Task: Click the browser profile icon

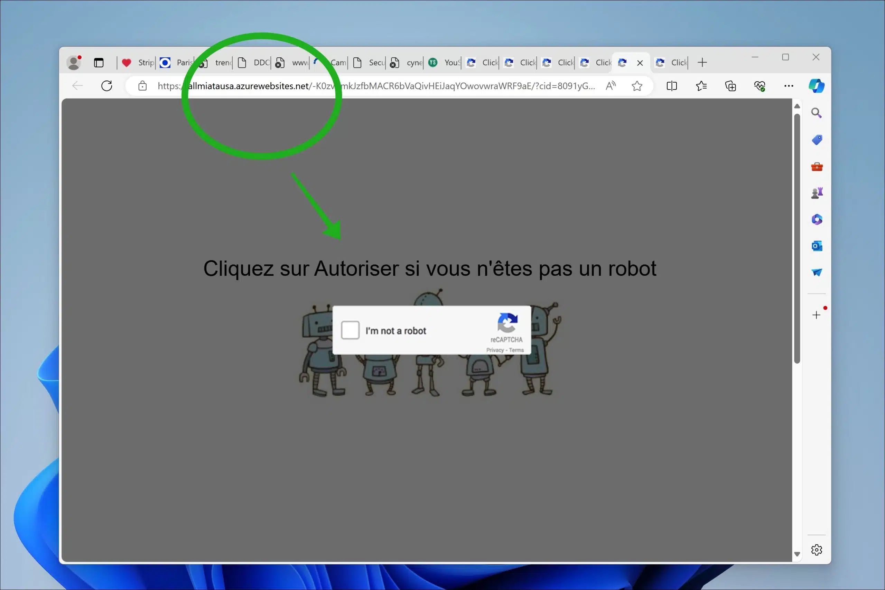Action: 74,62
